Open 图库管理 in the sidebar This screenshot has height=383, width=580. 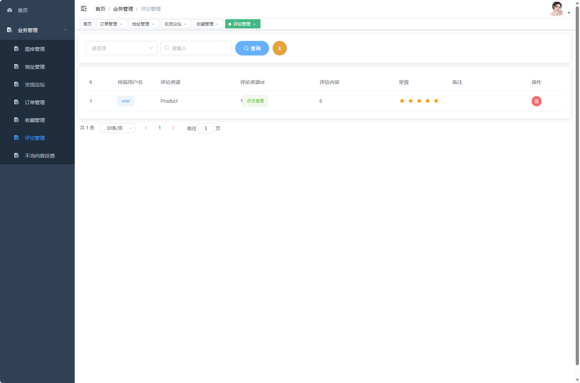pyautogui.click(x=35, y=49)
